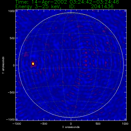131x131 pixels.
Task: Click the top of the white solar limb circle
Action: (71, 13)
